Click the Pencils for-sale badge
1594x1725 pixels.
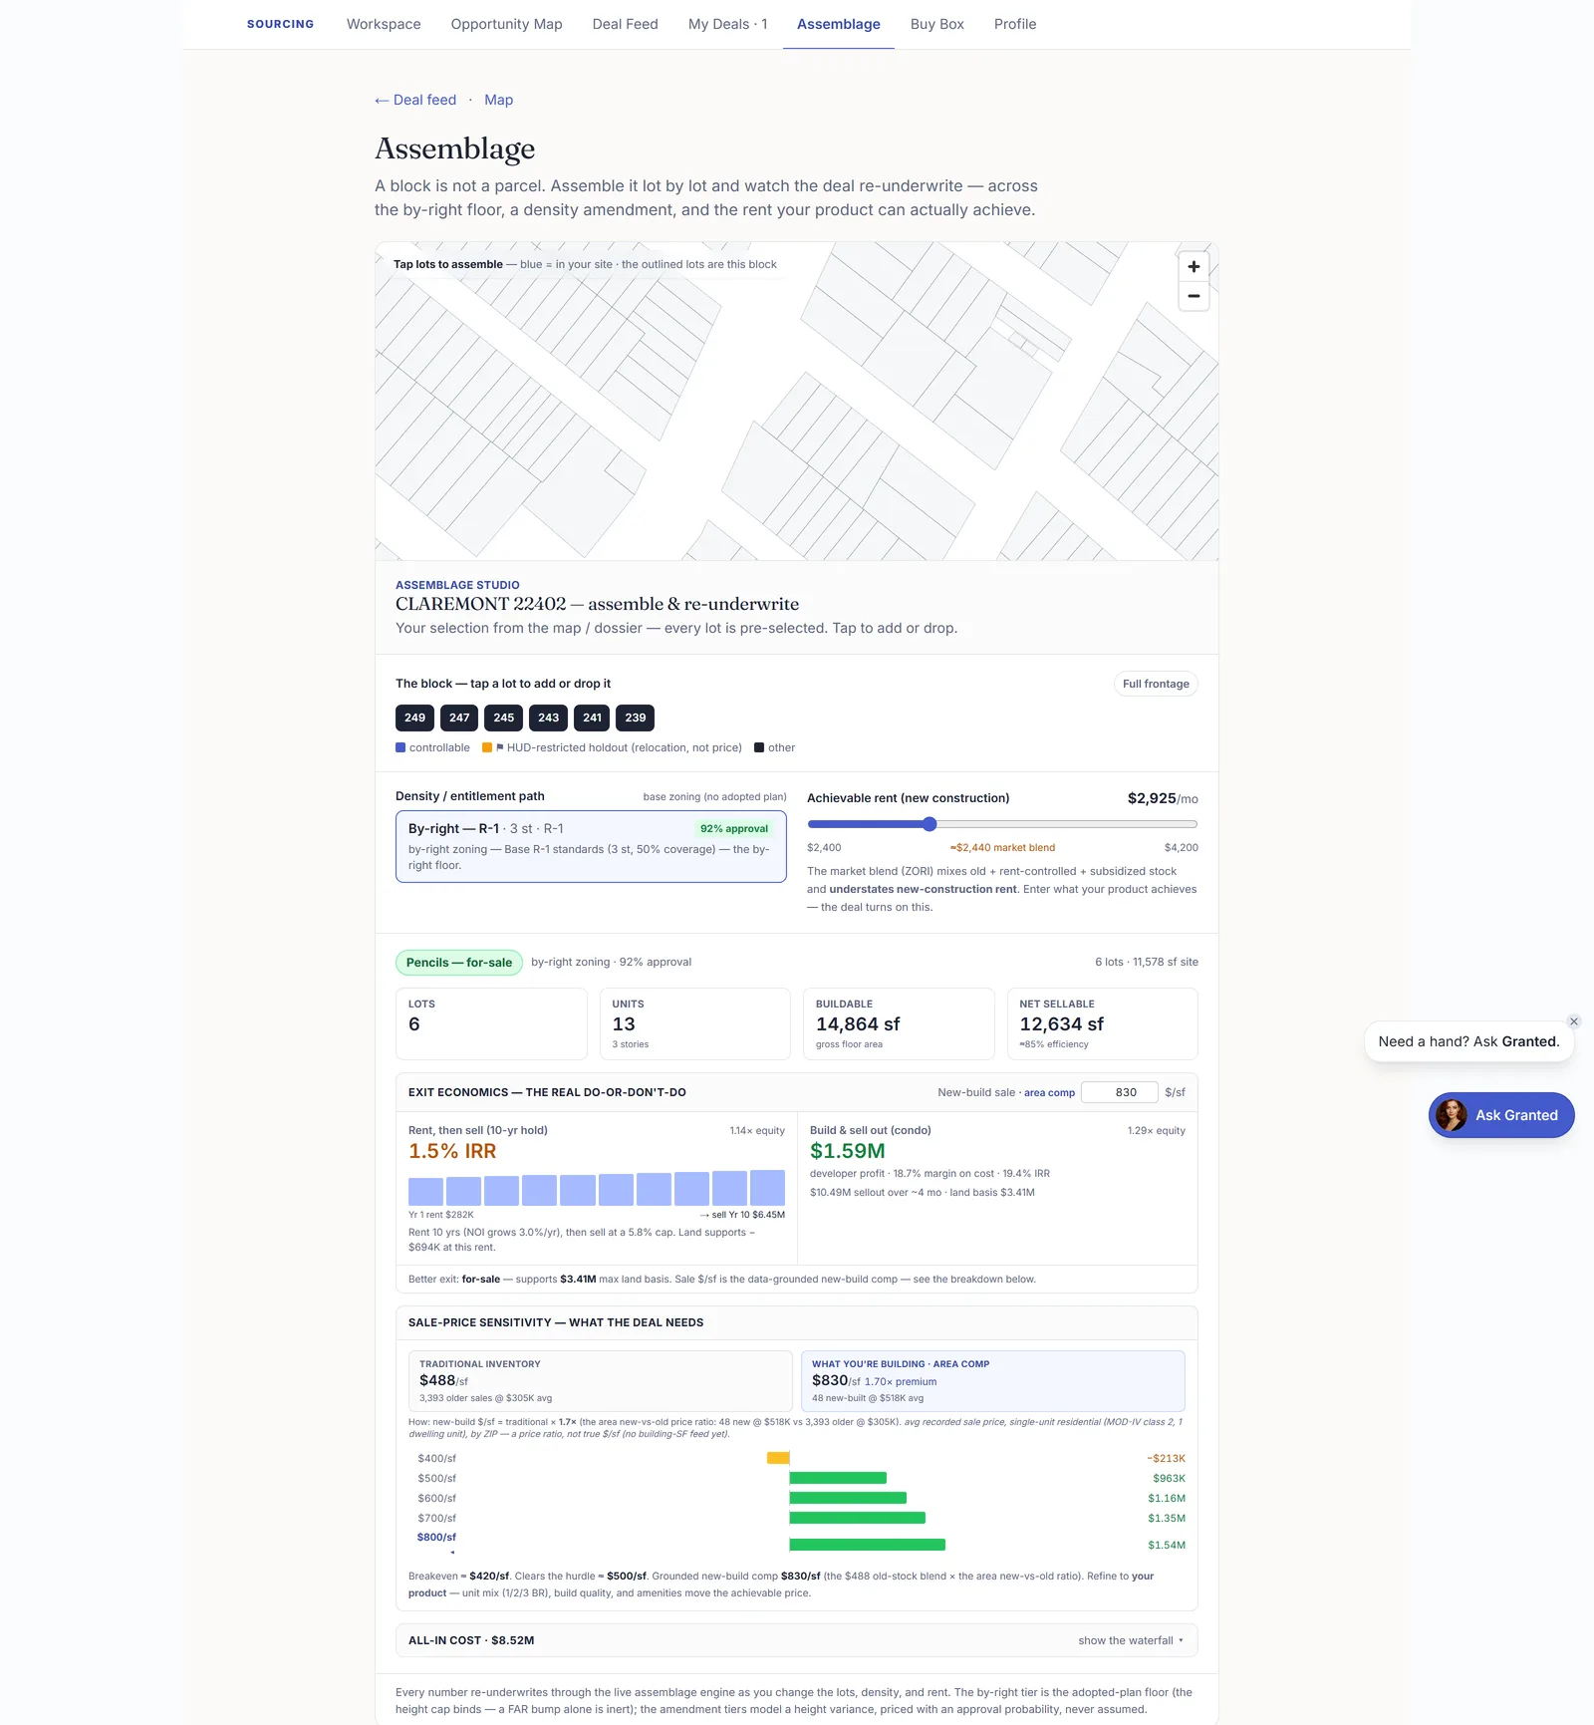(x=459, y=963)
